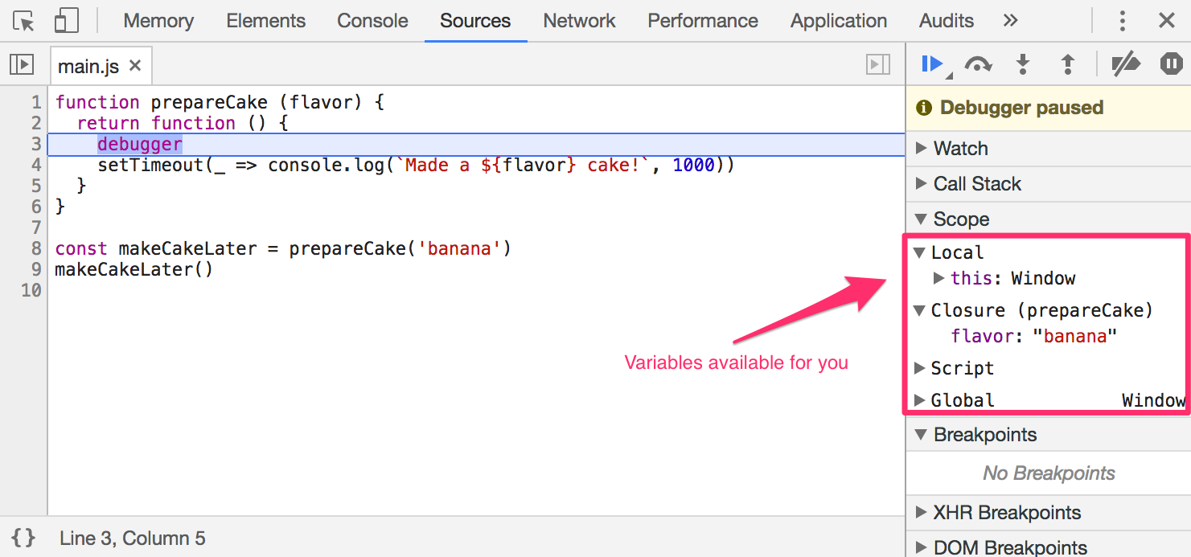1191x557 pixels.
Task: Click the inspect element arrow icon
Action: pos(24,21)
